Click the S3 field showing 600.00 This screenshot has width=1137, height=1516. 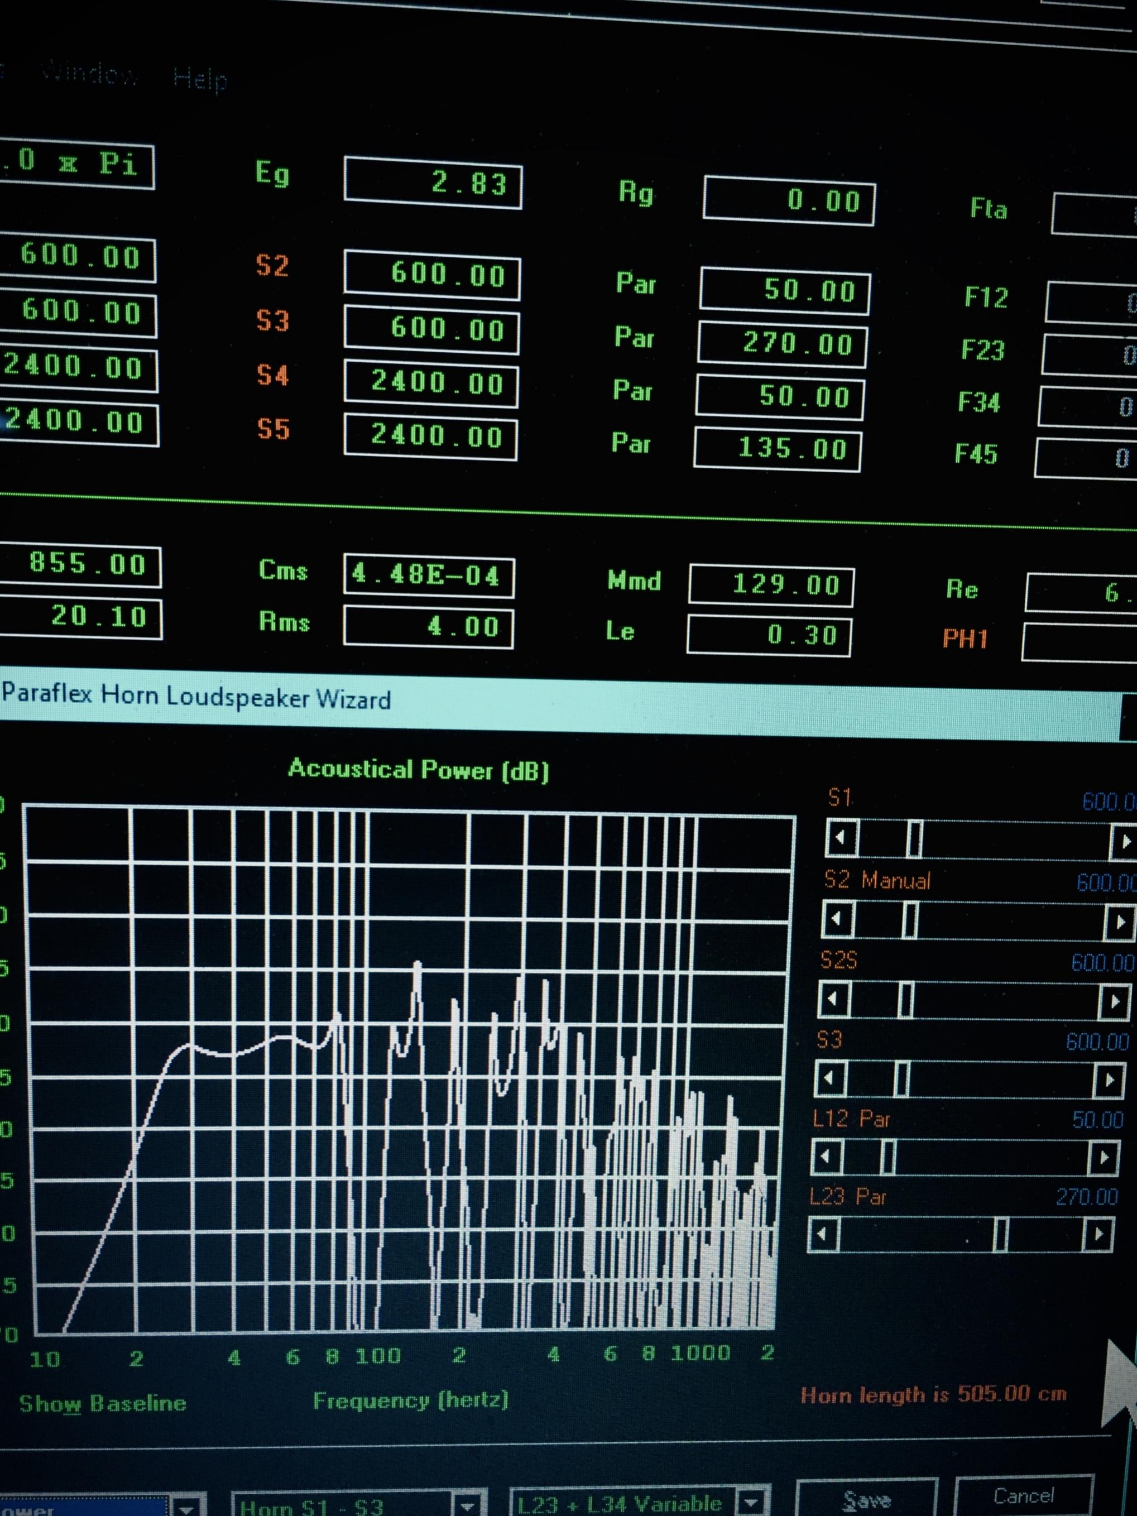click(x=432, y=330)
